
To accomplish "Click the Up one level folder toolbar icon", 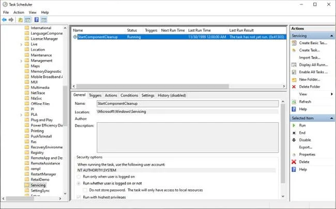I will point(20,20).
